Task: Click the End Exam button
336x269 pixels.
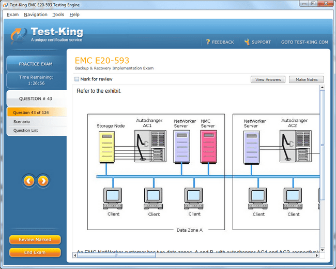Action: click(35, 252)
